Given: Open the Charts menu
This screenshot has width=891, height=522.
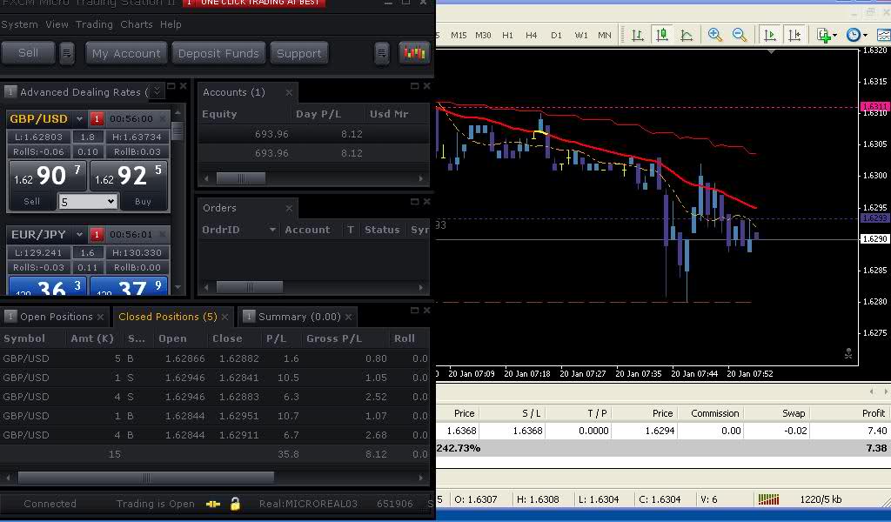Looking at the screenshot, I should (137, 24).
